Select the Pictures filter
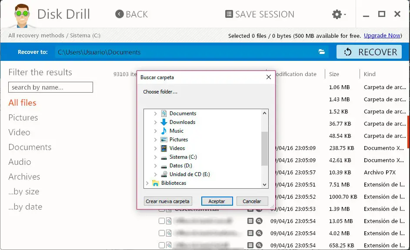The width and height of the screenshot is (410, 250). coord(23,117)
